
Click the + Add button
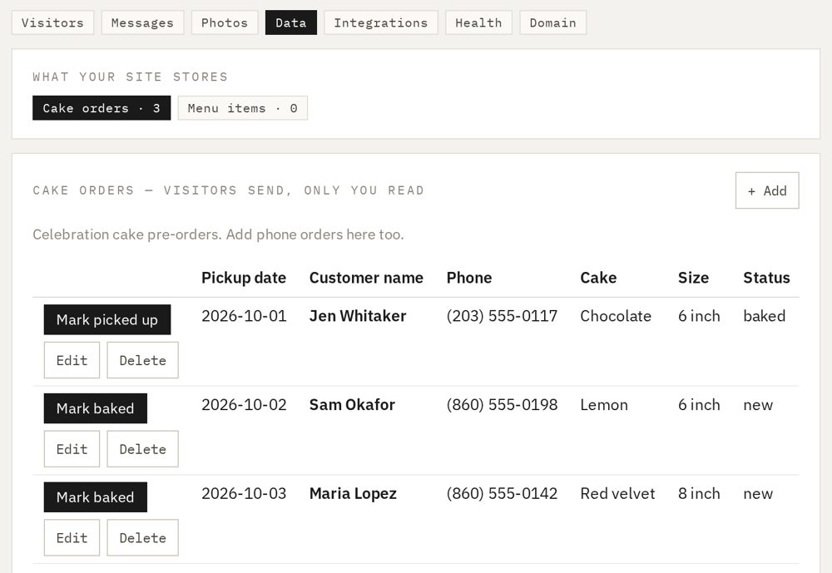pyautogui.click(x=767, y=191)
